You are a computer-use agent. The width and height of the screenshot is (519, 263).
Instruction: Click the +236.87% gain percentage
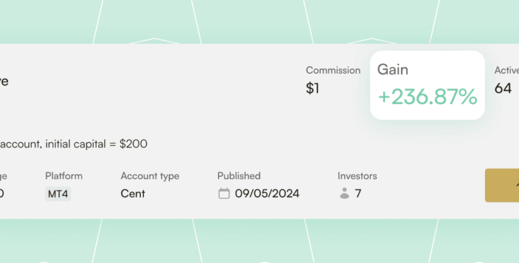[x=427, y=97]
